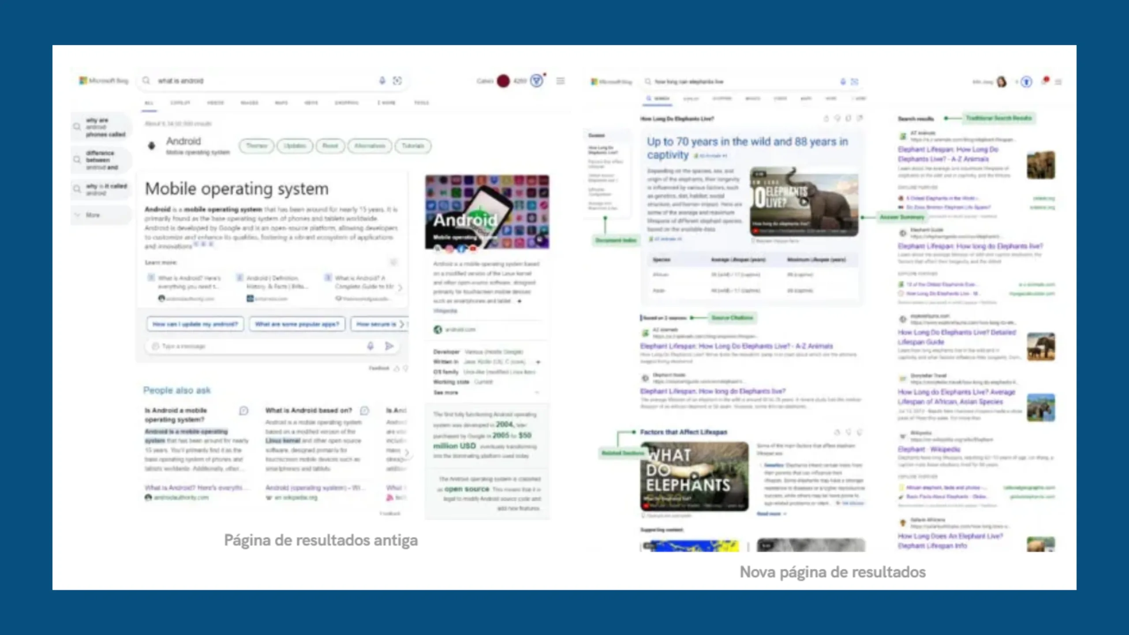This screenshot has width=1129, height=635.
Task: Select the 'MAPS' tab on the old results page
Action: (x=281, y=103)
